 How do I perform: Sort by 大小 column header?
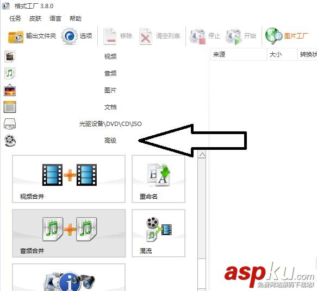(x=282, y=54)
